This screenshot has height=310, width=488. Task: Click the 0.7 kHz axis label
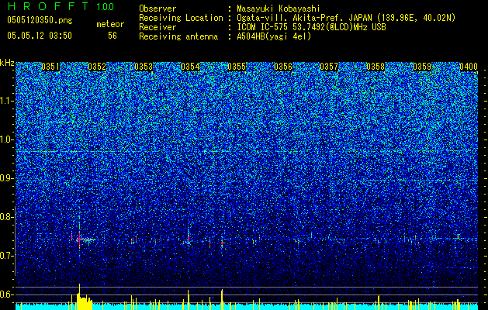tap(7, 256)
